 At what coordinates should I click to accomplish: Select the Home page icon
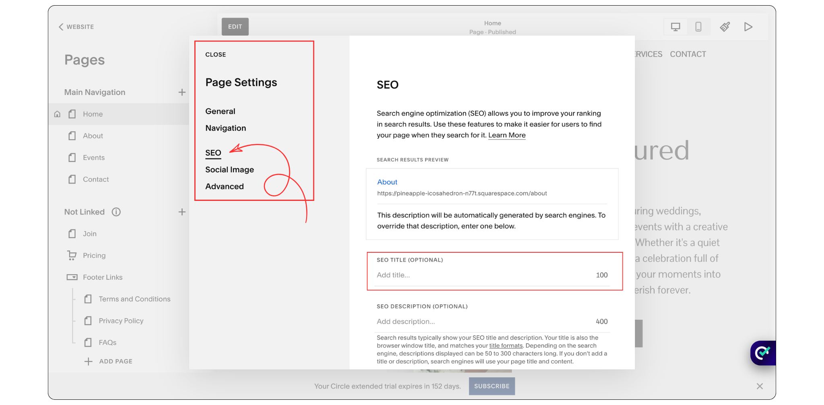pos(72,114)
